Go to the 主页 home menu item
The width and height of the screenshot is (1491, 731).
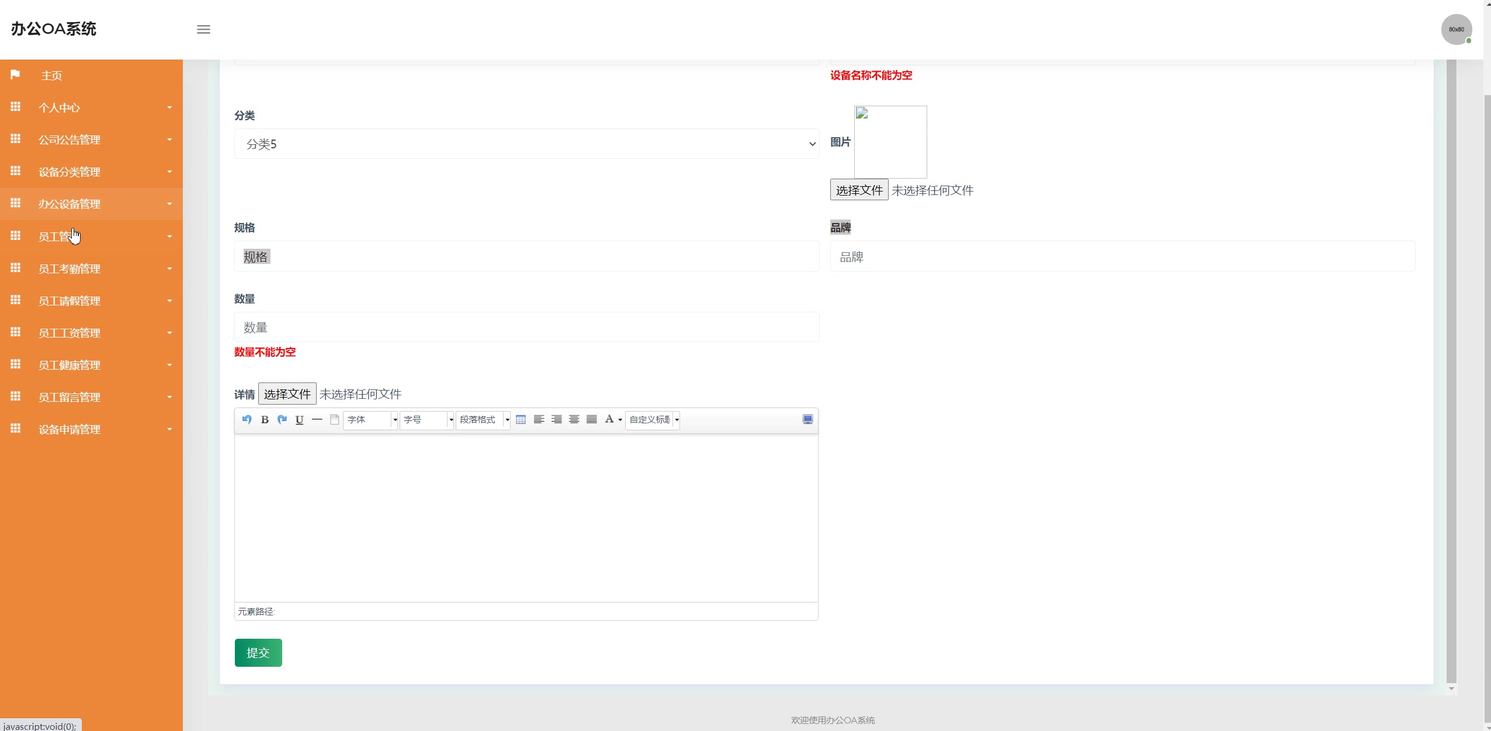point(51,75)
